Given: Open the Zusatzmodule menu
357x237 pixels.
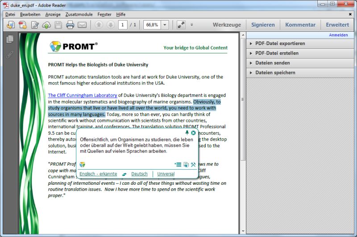Looking at the screenshot, I should click(79, 14).
